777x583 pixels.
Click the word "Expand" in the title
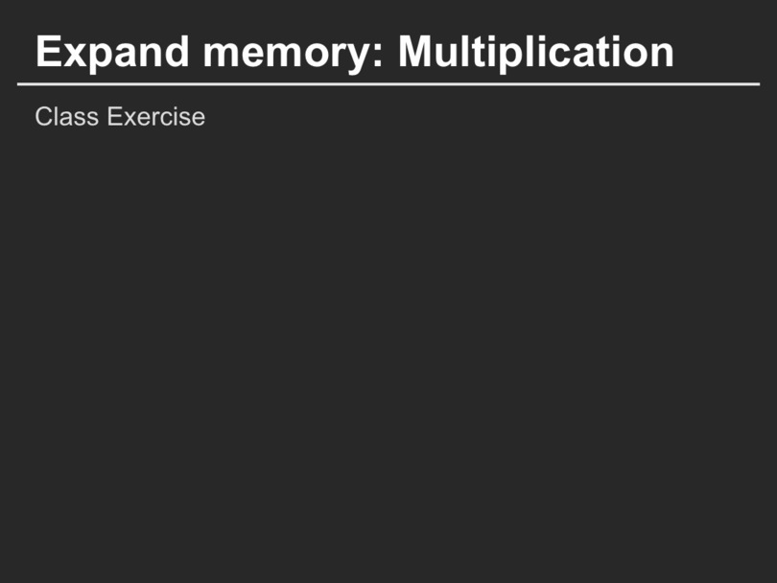coord(101,52)
